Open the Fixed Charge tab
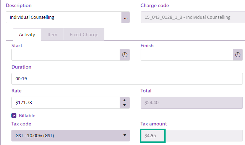Screen dimensions: 245x145 coord(84,34)
